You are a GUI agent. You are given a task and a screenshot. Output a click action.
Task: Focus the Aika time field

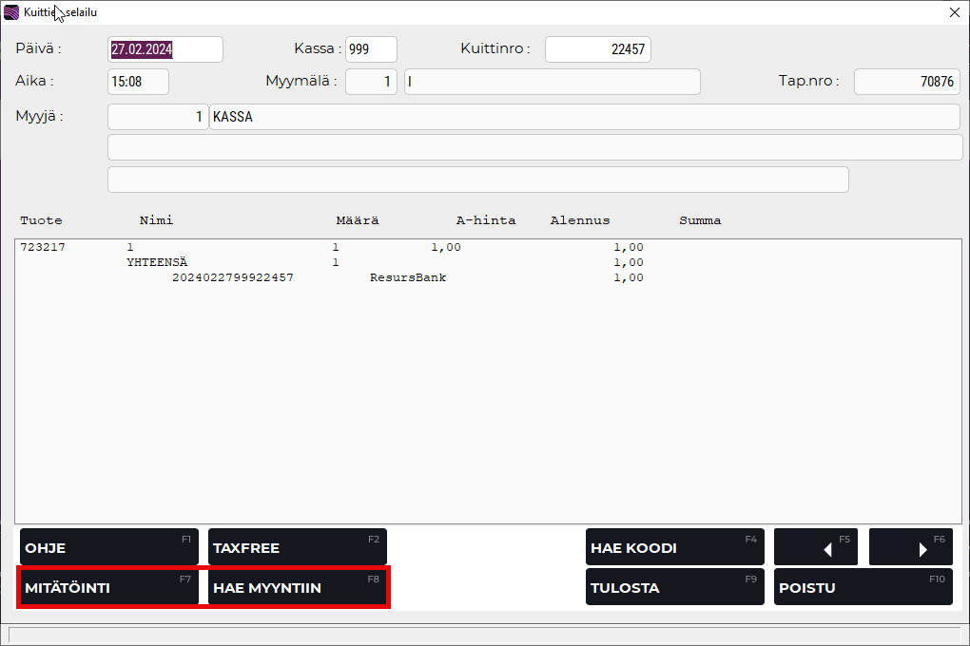point(138,82)
